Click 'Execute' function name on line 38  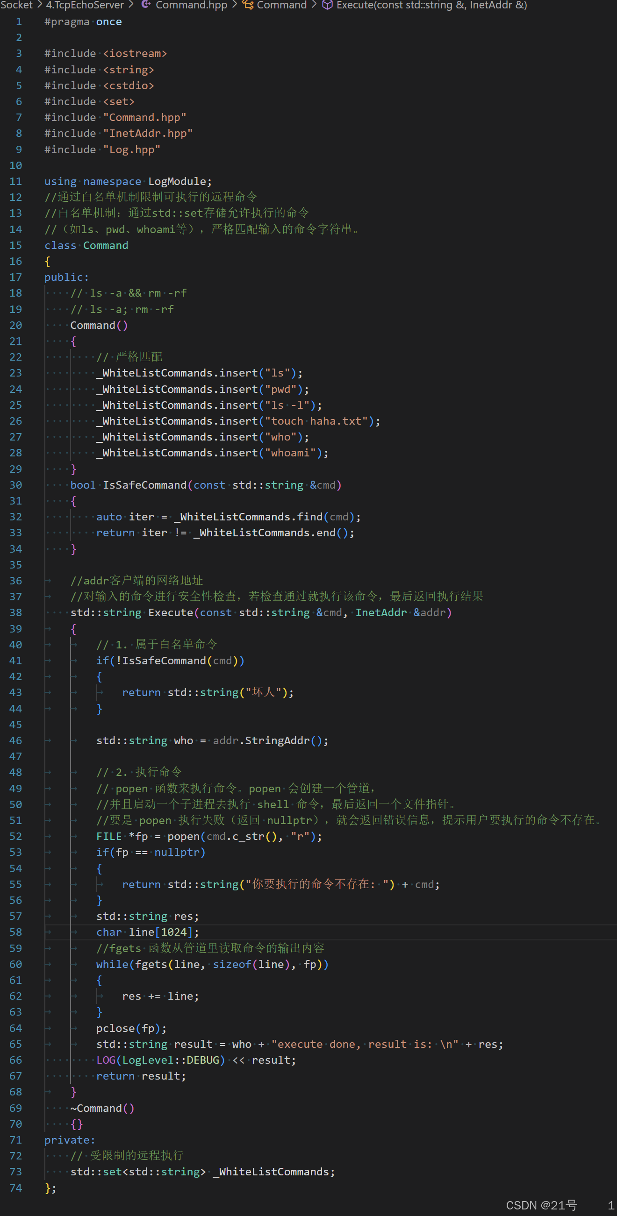pos(171,612)
